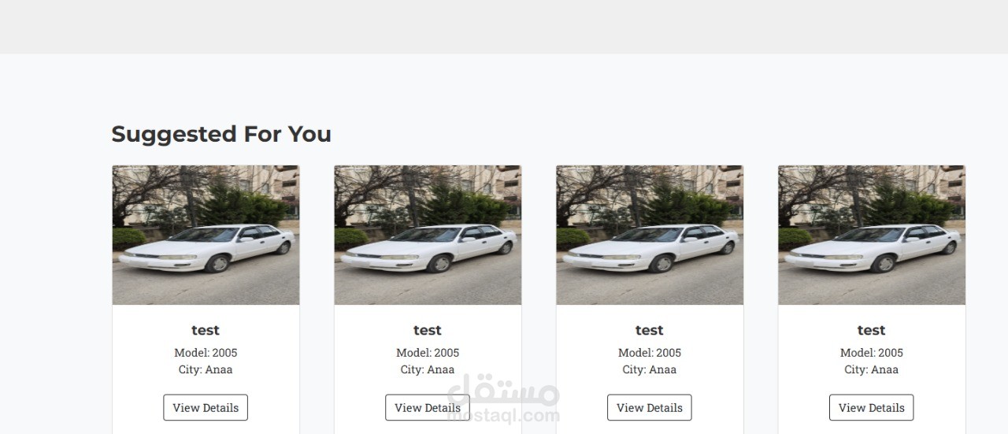Click "City: Anaa" text in fourth card

[x=872, y=369]
